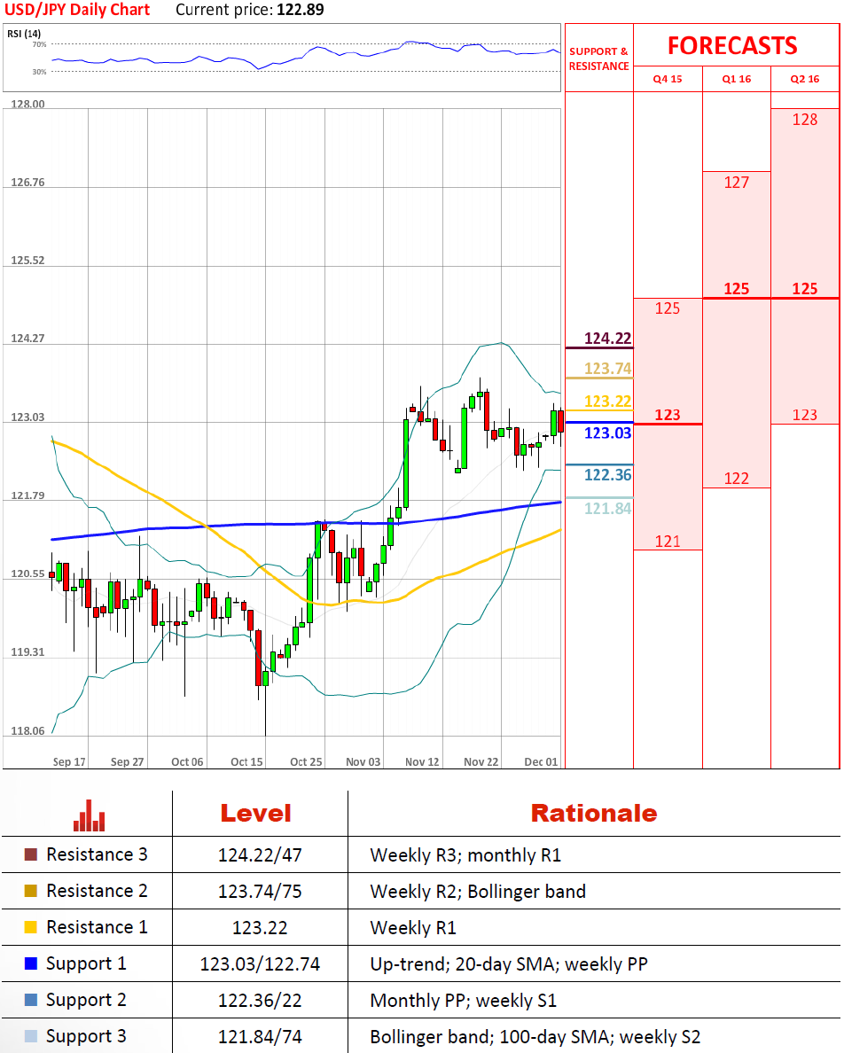Click the 121.84 support level label
The width and height of the screenshot is (844, 1053).
pos(607,508)
